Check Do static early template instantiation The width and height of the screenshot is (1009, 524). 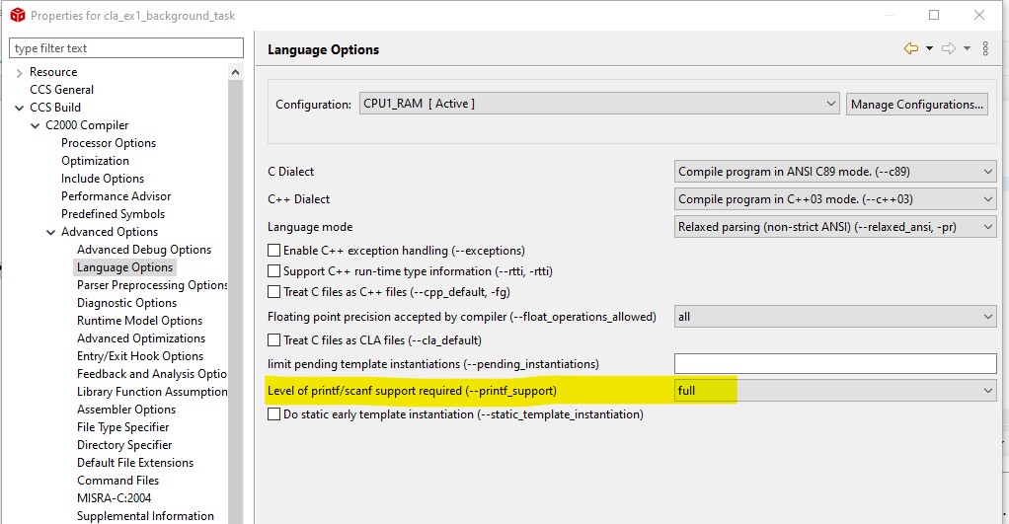(274, 414)
